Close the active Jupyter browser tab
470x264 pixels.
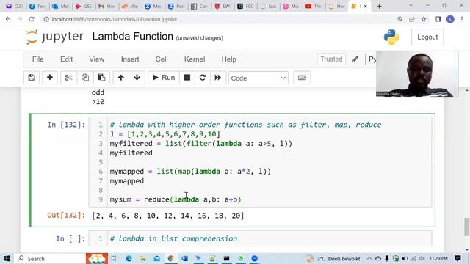click(x=366, y=6)
